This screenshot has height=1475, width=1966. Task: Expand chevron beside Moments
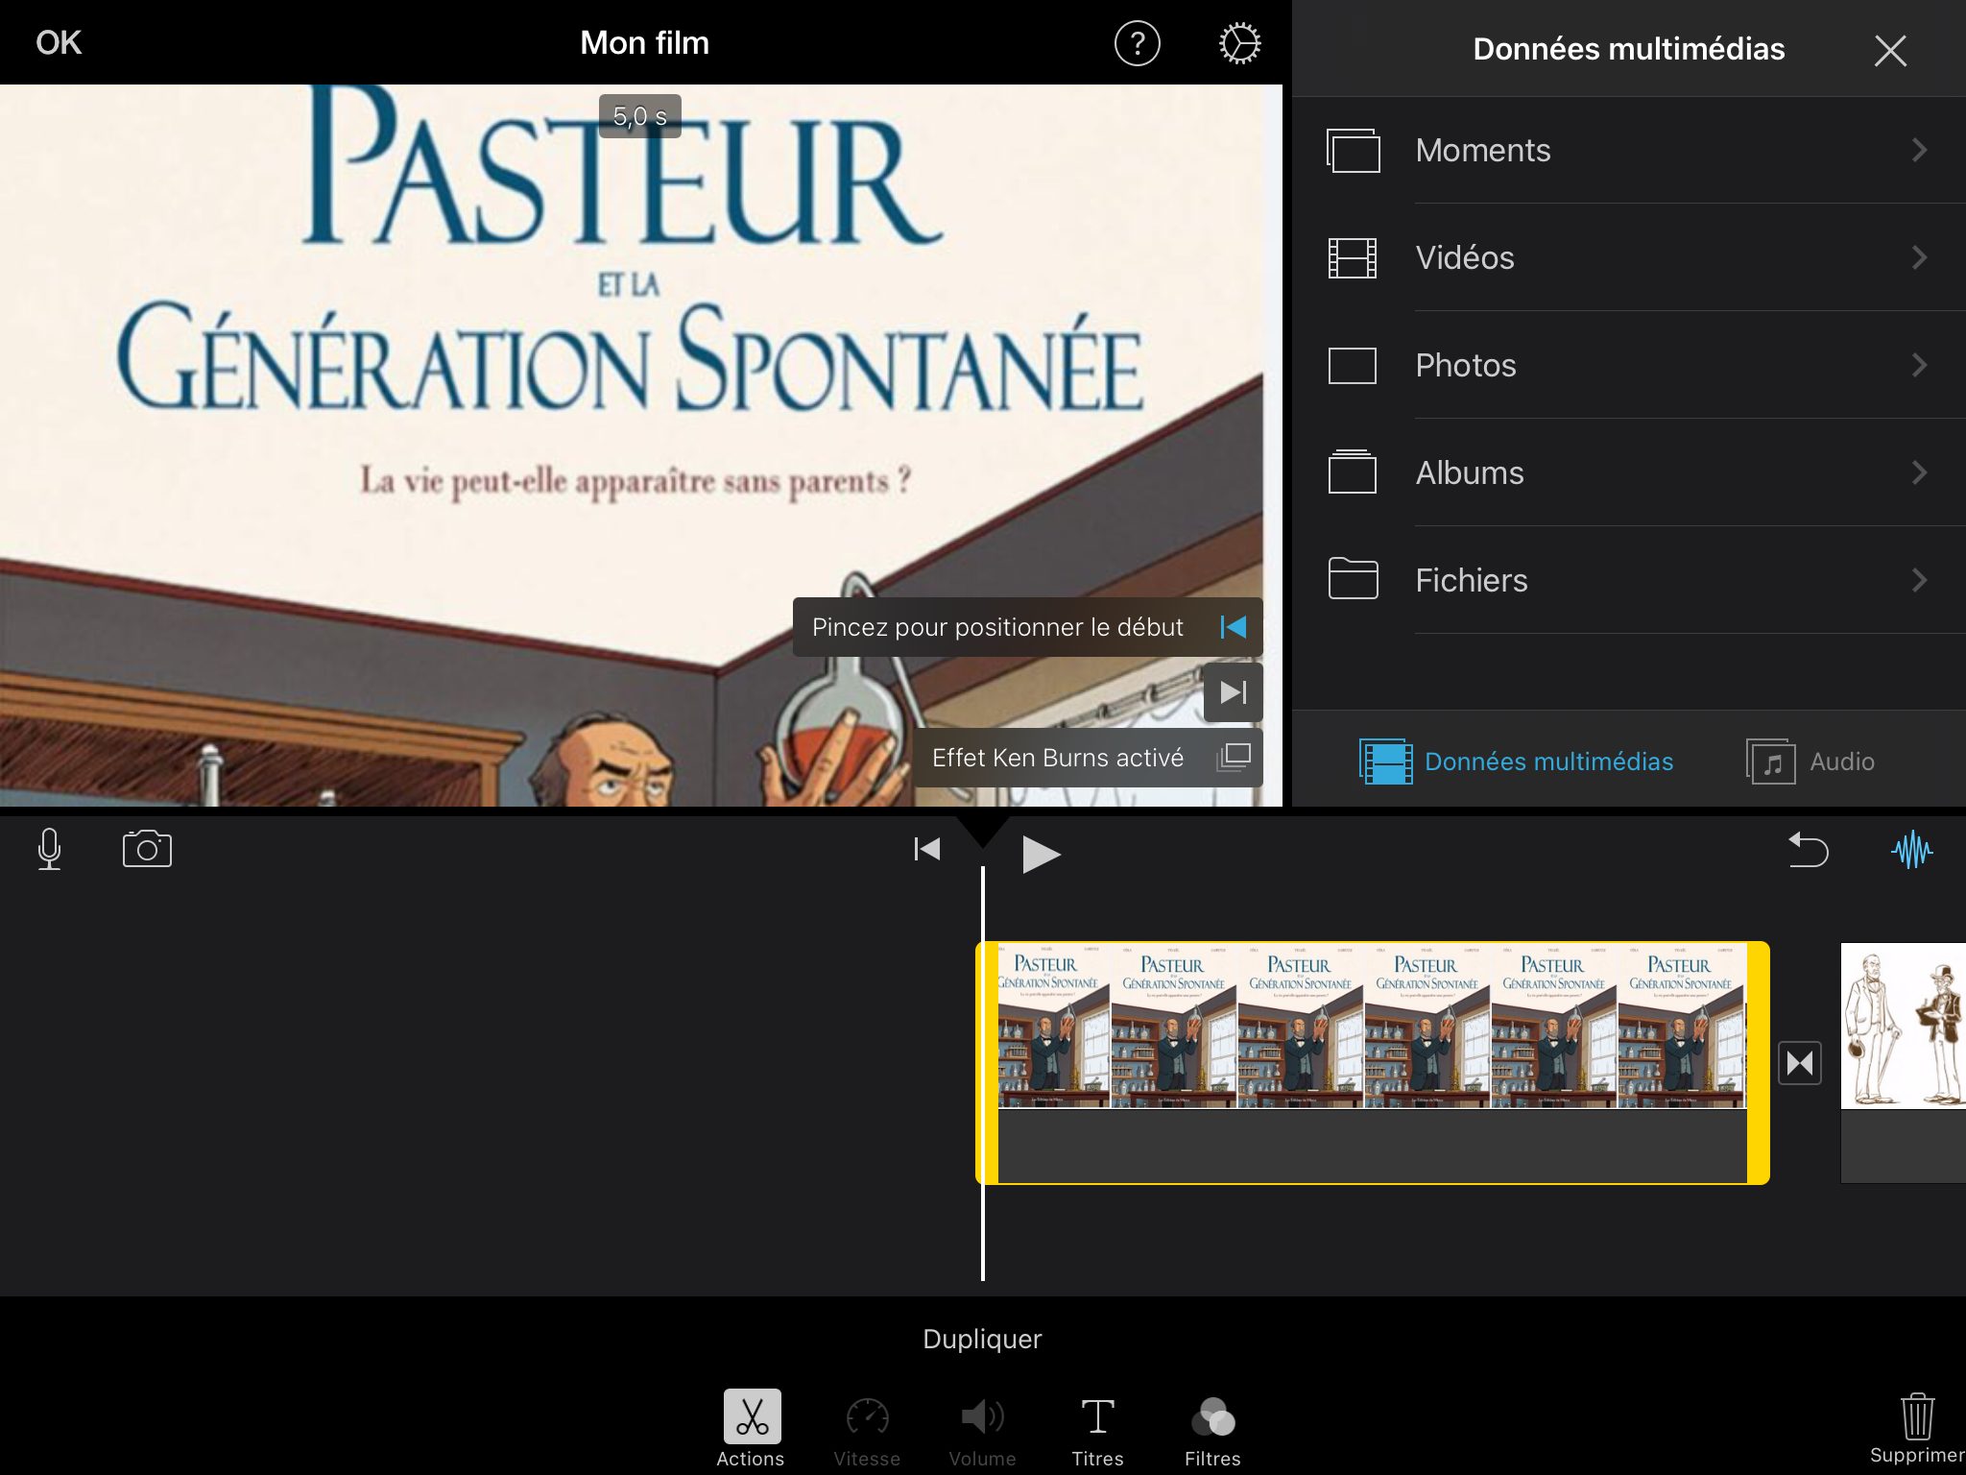(x=1919, y=150)
